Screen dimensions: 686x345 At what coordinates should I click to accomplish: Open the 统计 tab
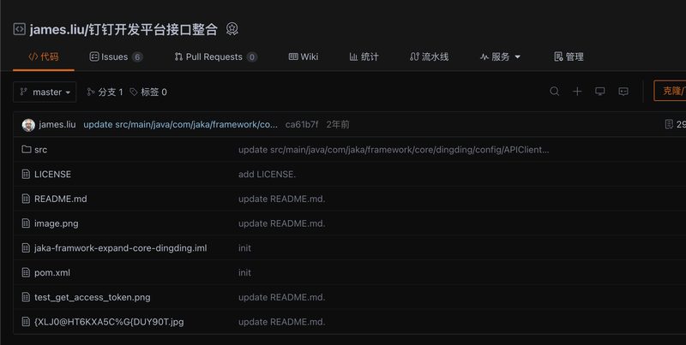364,57
